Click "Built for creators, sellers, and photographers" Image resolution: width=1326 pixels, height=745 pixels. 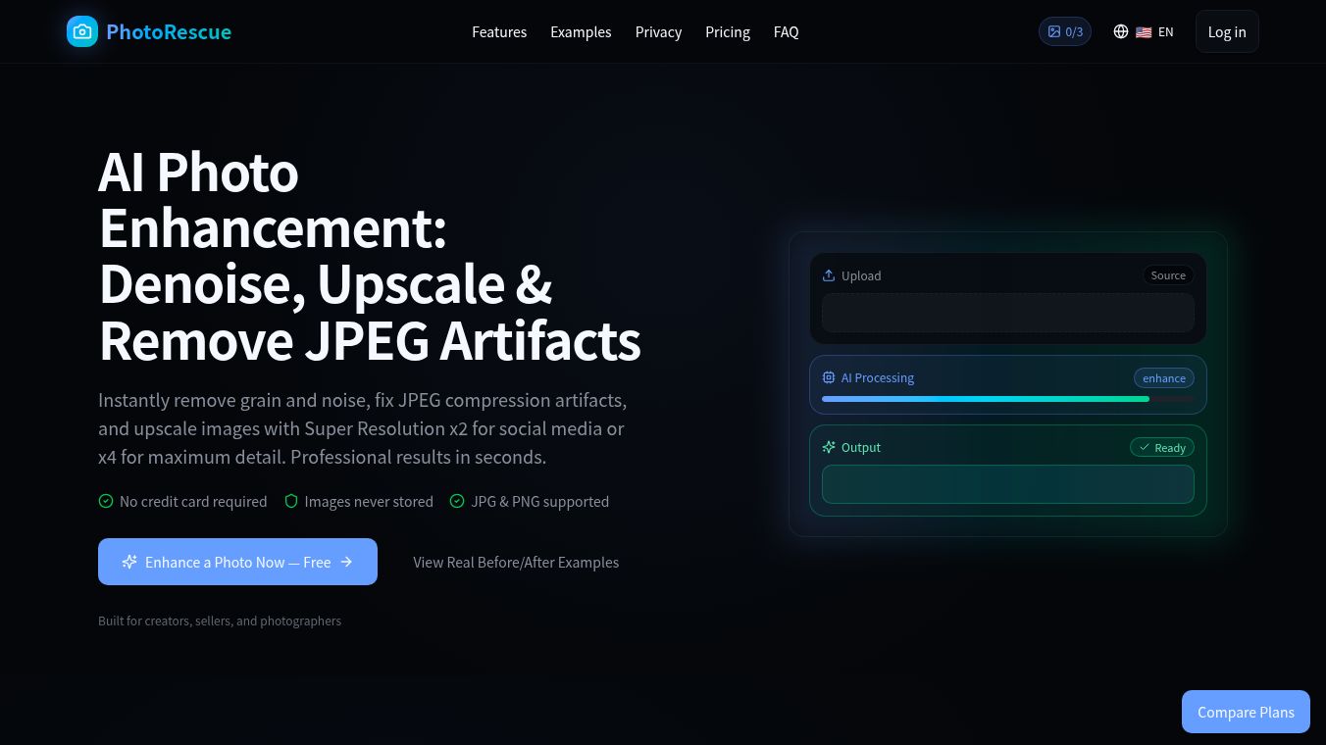pyautogui.click(x=220, y=621)
